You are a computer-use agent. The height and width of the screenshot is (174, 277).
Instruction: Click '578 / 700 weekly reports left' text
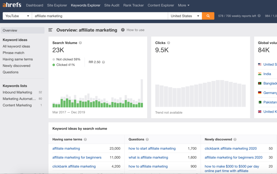tap(237, 16)
